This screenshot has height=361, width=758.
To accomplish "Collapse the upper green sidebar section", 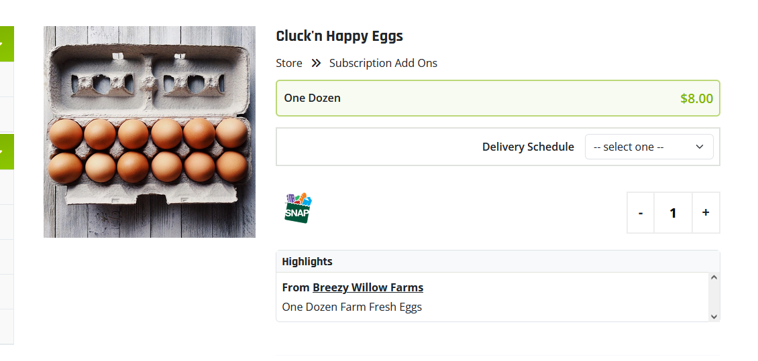I will [6, 44].
